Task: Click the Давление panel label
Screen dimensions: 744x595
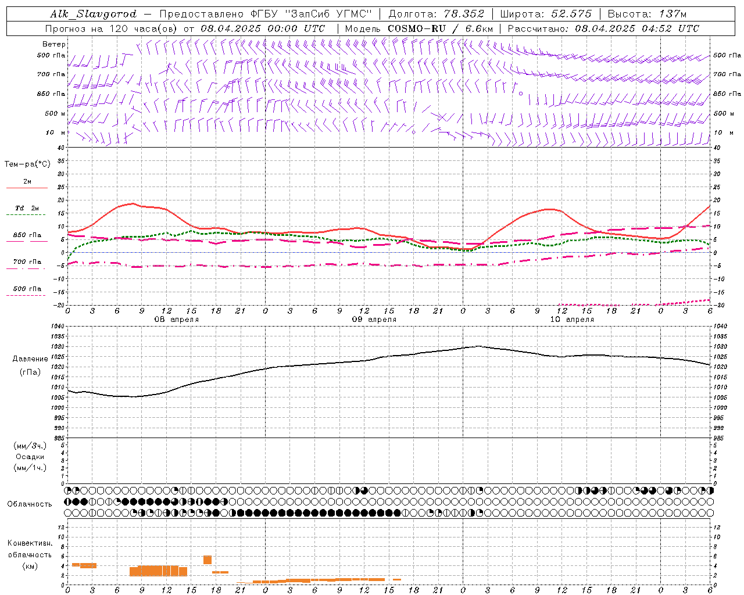Action: (30, 359)
